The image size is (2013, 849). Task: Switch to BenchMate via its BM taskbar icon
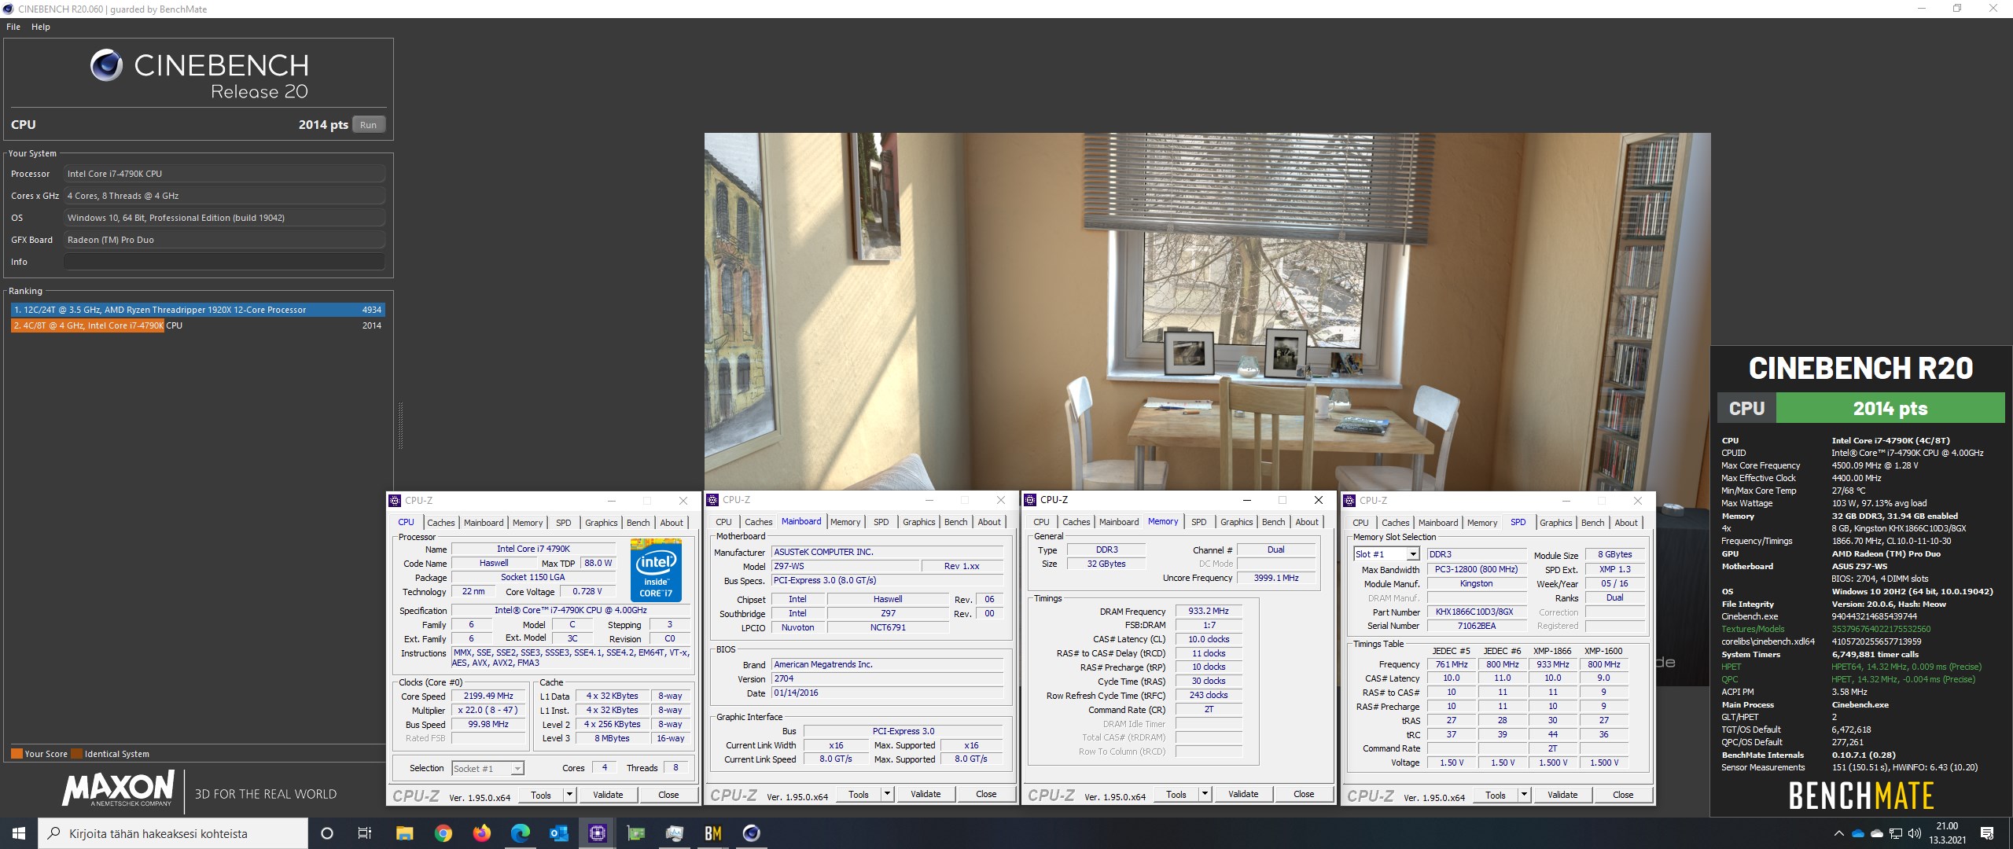[712, 833]
